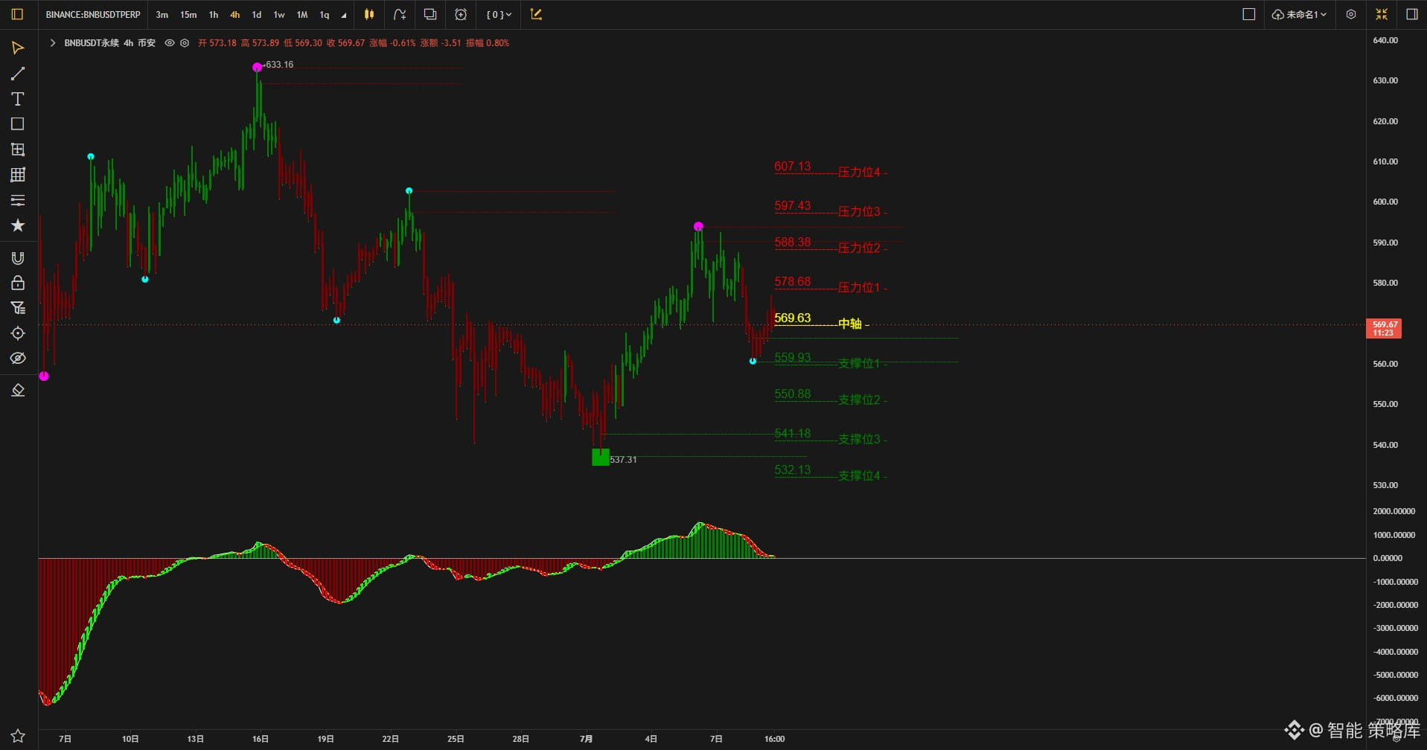The image size is (1427, 750).
Task: Open the indicators menu
Action: pyautogui.click(x=400, y=14)
